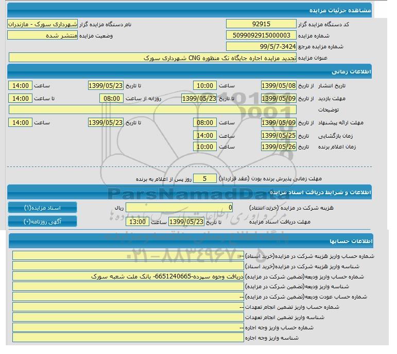Click the زمان اعلام برنده label

click(x=337, y=147)
